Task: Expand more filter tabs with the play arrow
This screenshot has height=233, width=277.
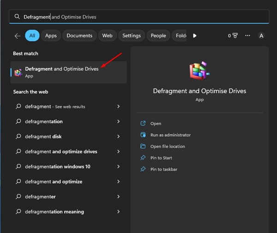Action: click(194, 36)
